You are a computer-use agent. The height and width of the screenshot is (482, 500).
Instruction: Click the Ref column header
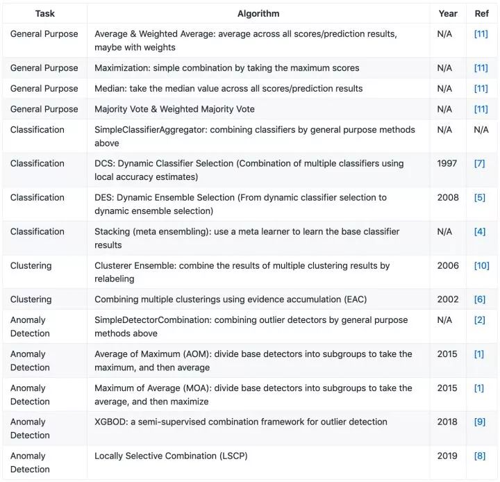pos(481,13)
